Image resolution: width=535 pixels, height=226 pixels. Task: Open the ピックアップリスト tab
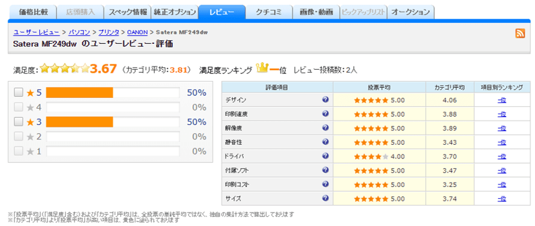[x=363, y=12]
